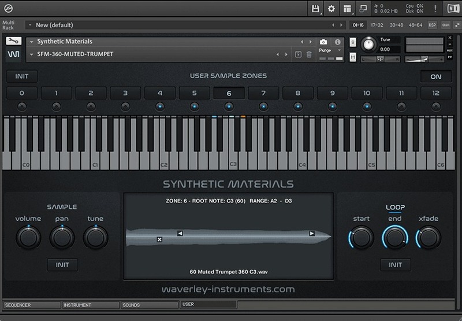Open the Purge dropdown menu
Image resolution: width=462 pixels, height=321 pixels.
point(329,50)
